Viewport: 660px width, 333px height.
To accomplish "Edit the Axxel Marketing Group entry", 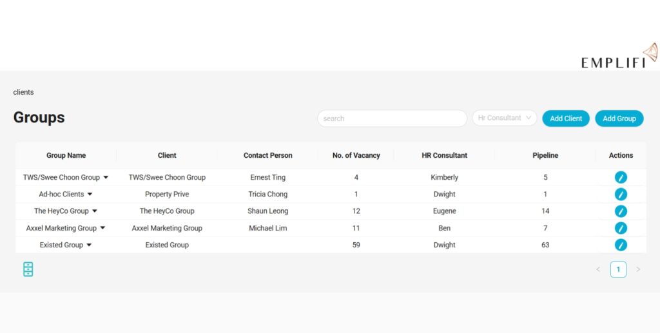I will tap(621, 228).
